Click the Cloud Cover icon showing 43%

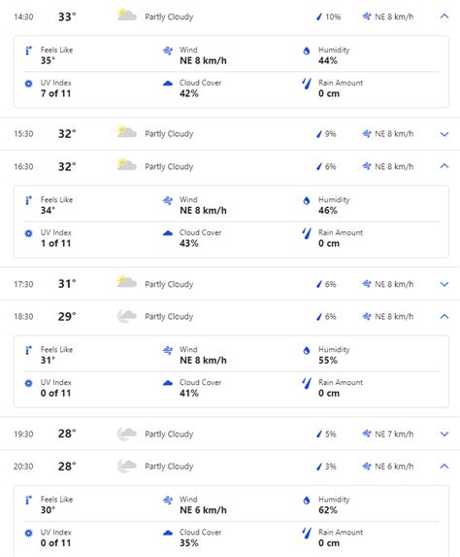pyautogui.click(x=167, y=233)
